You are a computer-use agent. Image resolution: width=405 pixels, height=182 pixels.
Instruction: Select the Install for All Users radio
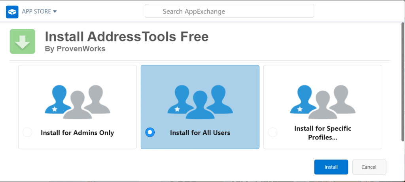point(150,132)
